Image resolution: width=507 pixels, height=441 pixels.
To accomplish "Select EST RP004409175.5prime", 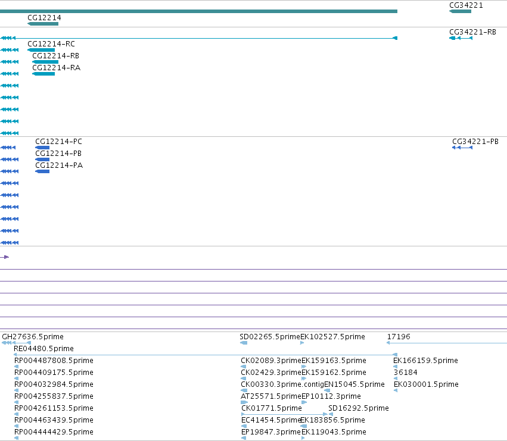I will [x=54, y=373].
